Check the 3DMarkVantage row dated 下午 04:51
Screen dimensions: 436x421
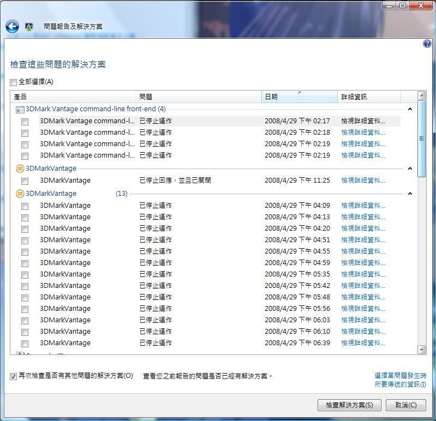[25, 240]
